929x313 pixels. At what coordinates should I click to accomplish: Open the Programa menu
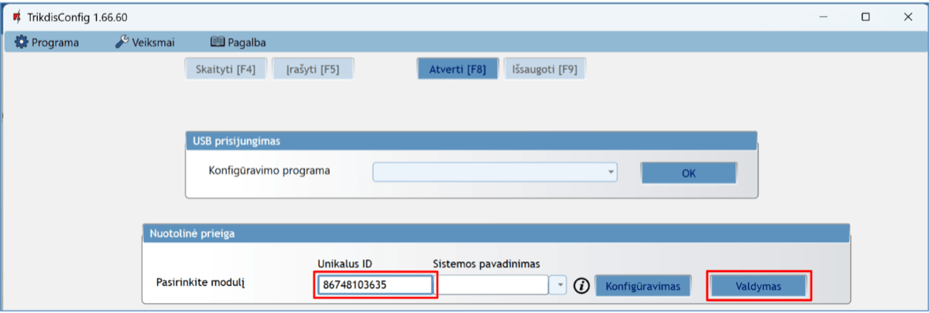tap(54, 43)
